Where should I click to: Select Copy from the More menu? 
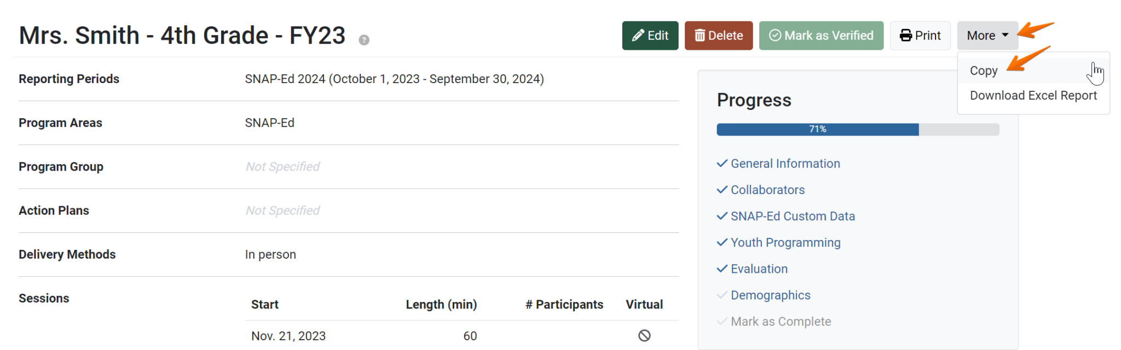pos(984,71)
